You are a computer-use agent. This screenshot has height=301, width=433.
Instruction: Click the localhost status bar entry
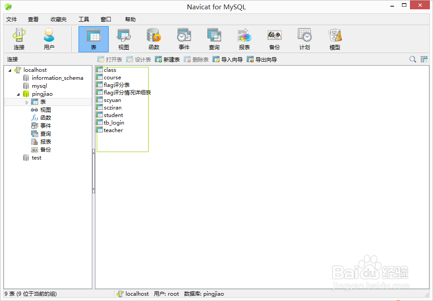133,294
